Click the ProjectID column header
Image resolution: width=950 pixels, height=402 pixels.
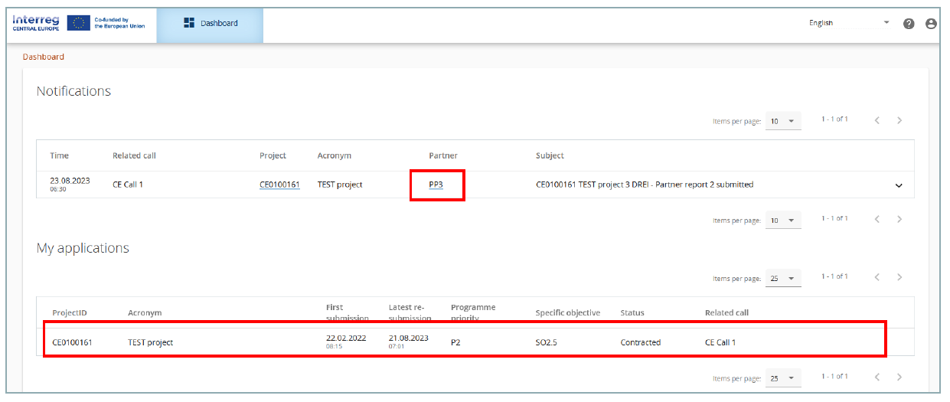click(70, 312)
